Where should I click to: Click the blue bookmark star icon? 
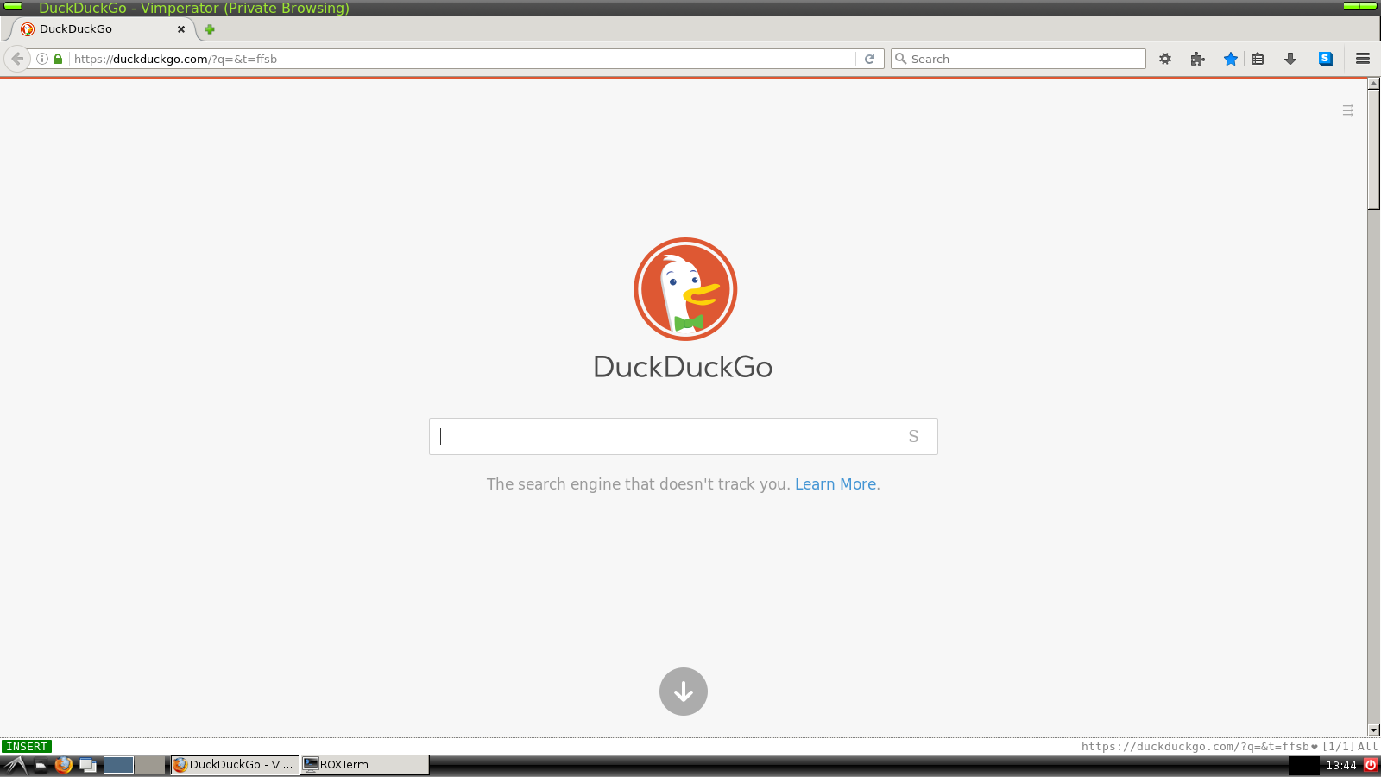coord(1231,59)
